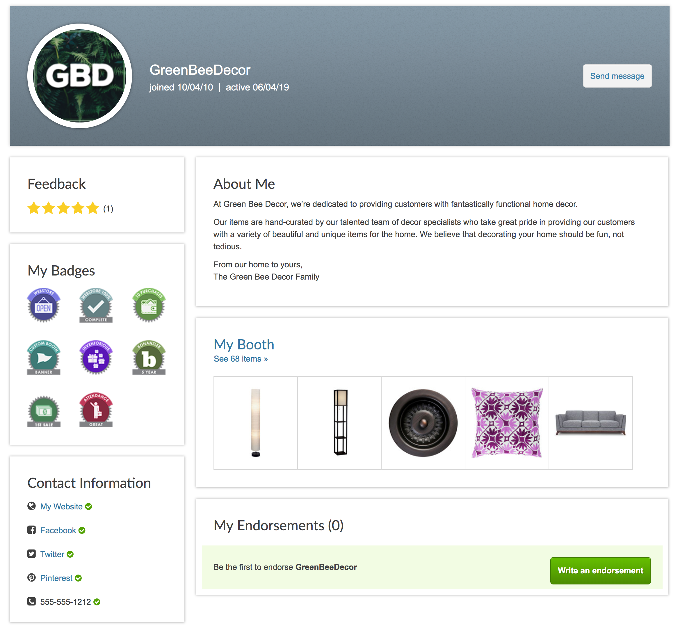Click the Bonanzler 5 Year badge

[149, 358]
